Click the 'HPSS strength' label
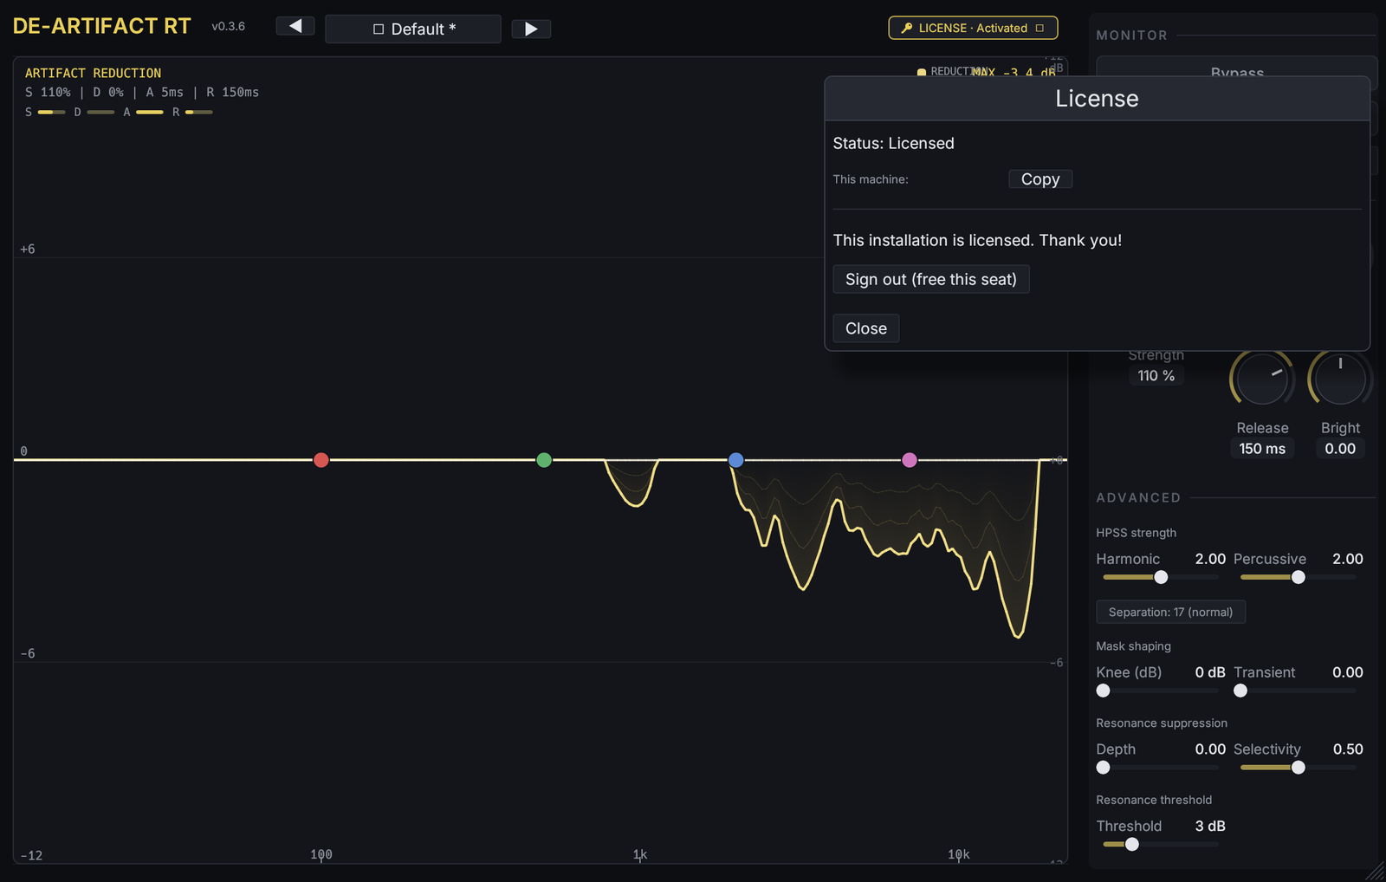1386x882 pixels. coord(1136,533)
